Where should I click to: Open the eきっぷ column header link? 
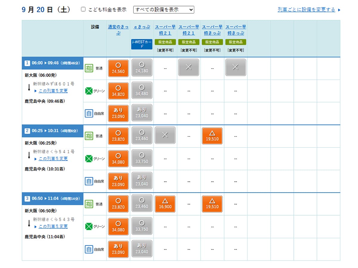(142, 27)
